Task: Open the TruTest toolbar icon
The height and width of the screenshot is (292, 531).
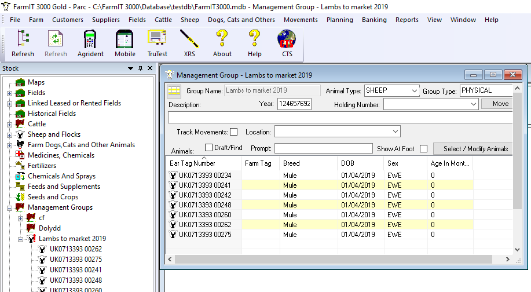Action: (157, 38)
